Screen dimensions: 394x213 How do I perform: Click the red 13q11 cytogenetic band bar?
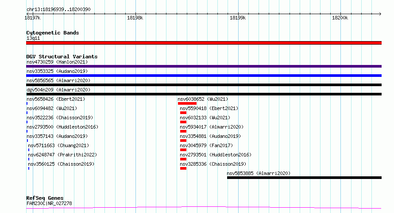[204, 43]
